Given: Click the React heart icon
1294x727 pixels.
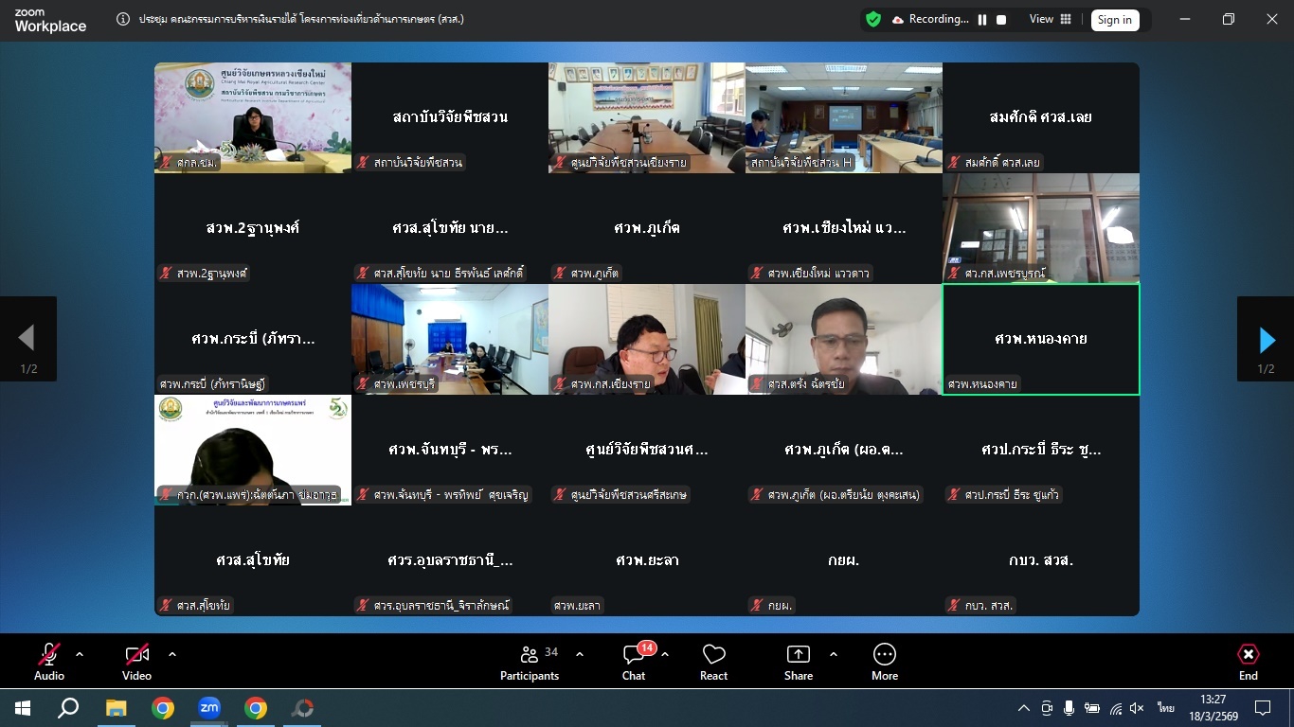Looking at the screenshot, I should 713,655.
